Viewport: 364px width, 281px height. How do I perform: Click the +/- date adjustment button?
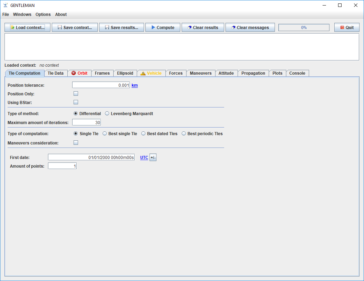tap(153, 158)
